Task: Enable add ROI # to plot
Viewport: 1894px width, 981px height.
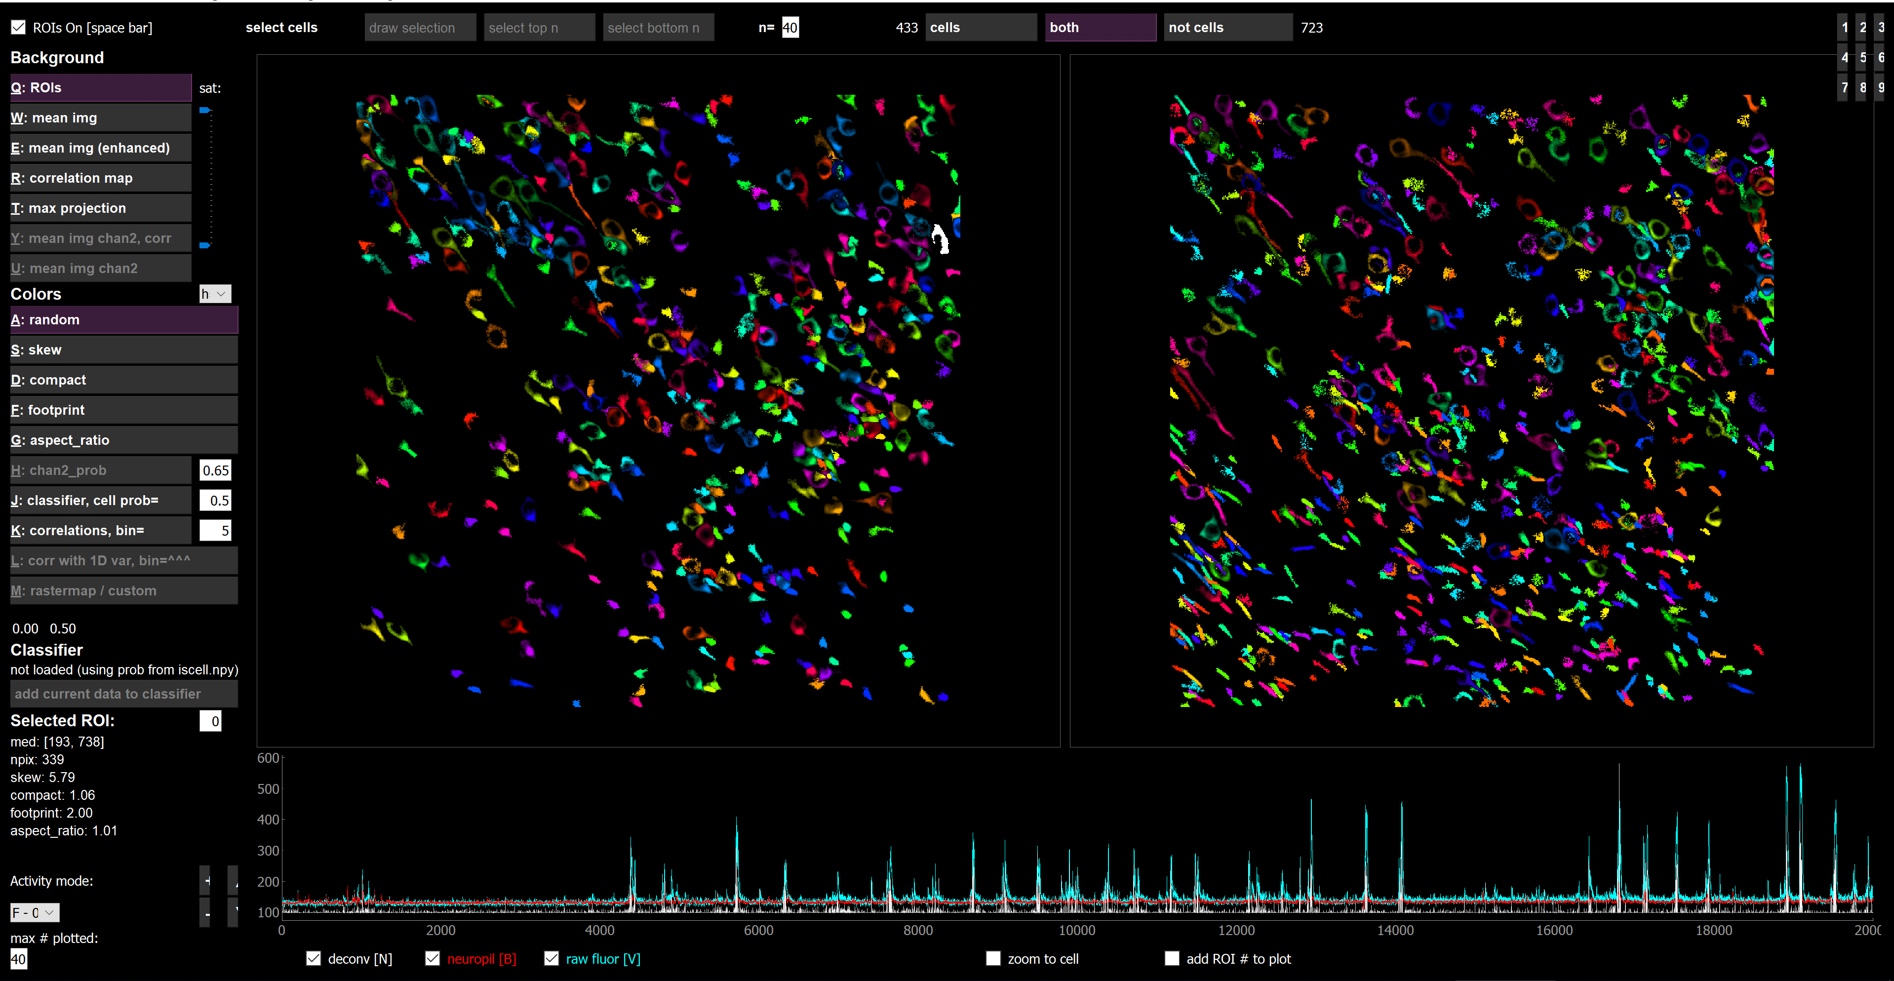Action: [x=1172, y=958]
